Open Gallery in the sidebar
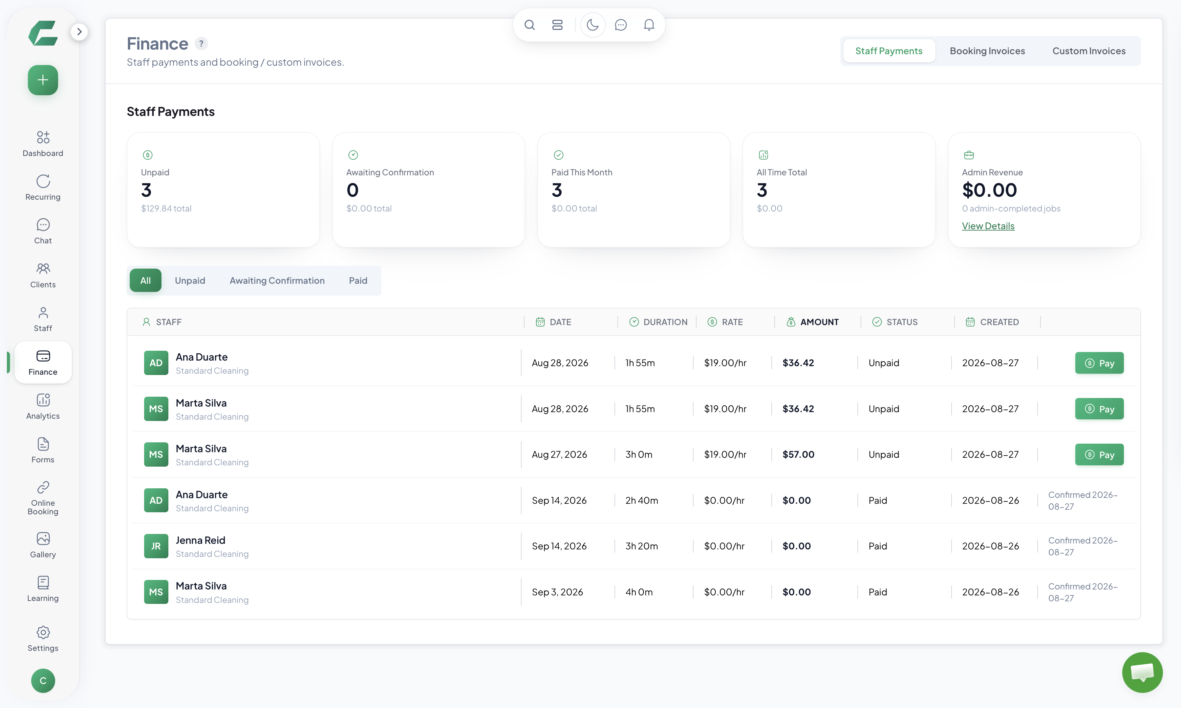 [x=43, y=545]
